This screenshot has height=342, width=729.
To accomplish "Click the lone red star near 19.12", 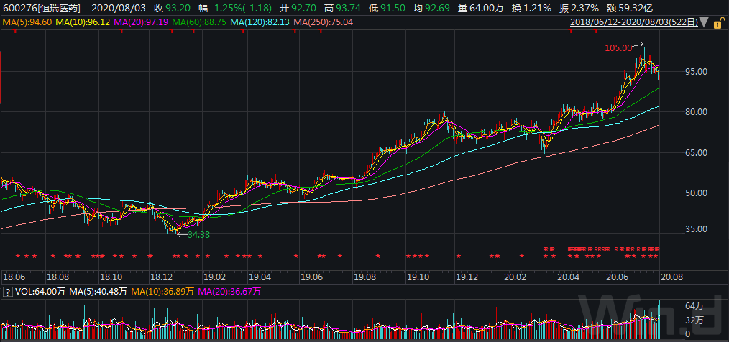I will click(459, 256).
